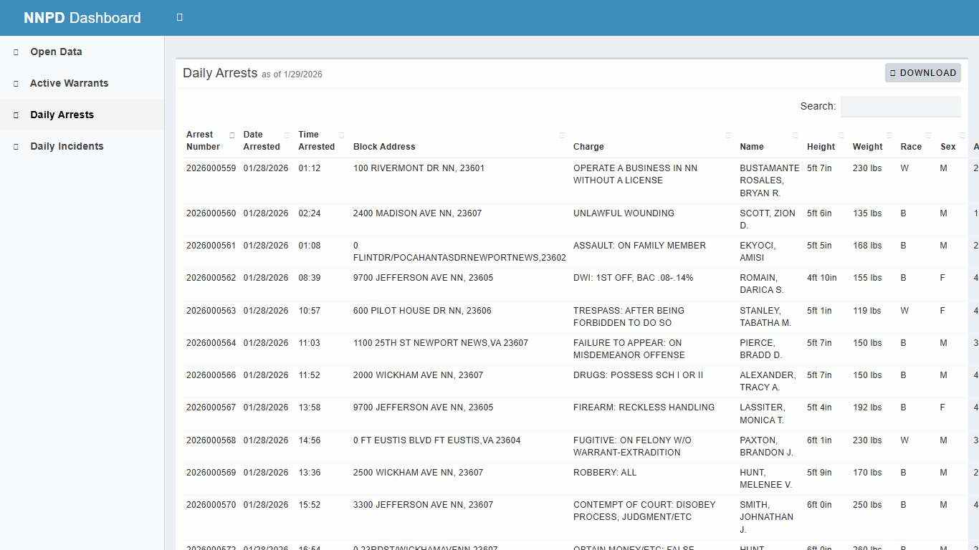Click the download icon inside the DOWNLOAD button
Viewport: 979px width, 550px height.
[x=892, y=72]
